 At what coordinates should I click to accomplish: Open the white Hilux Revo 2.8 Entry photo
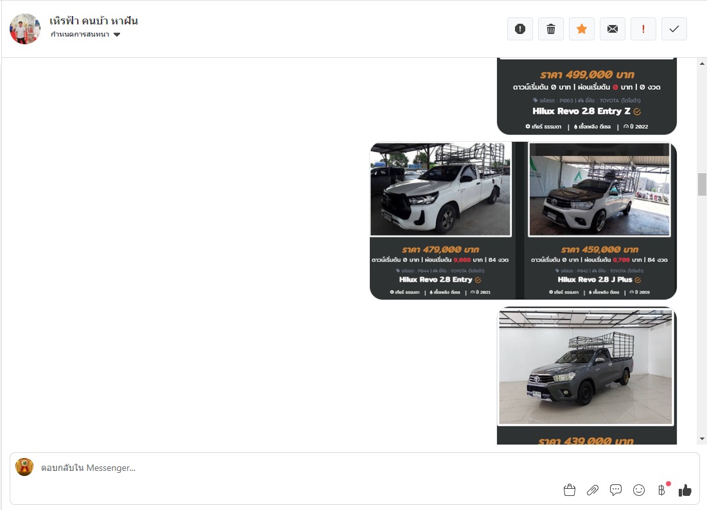pos(441,189)
